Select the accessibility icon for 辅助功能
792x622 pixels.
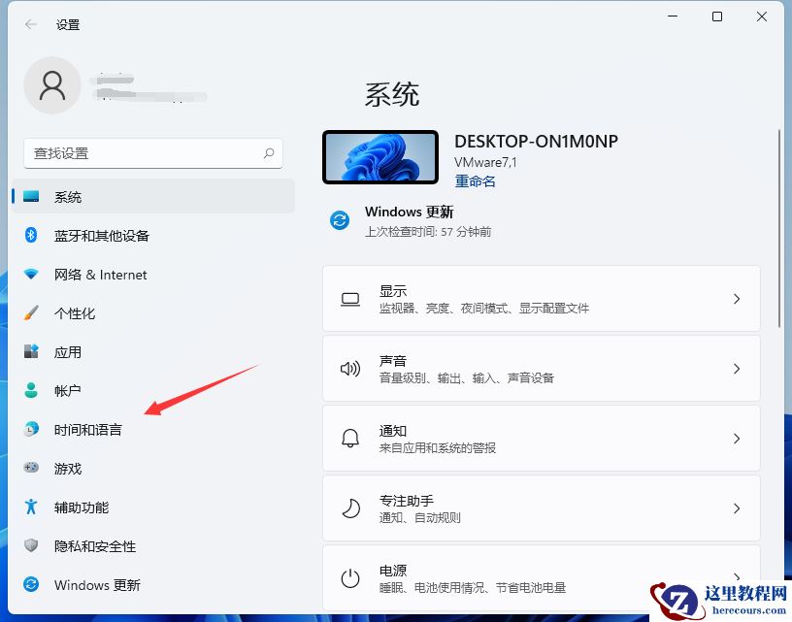[30, 507]
